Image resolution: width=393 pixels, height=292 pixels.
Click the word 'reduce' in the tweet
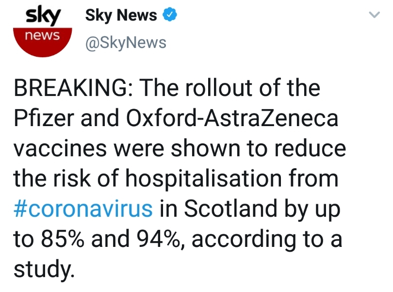point(311,148)
